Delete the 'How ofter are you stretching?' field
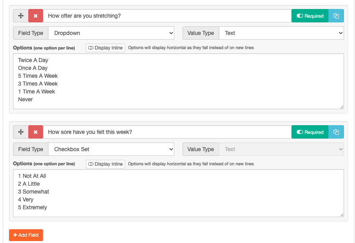 click(x=35, y=16)
